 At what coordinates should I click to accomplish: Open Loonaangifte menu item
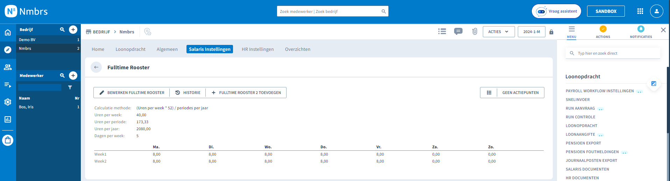point(580,134)
